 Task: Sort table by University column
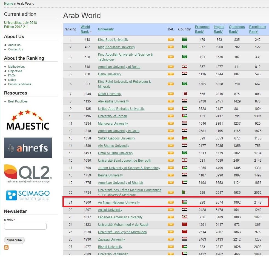point(106,29)
